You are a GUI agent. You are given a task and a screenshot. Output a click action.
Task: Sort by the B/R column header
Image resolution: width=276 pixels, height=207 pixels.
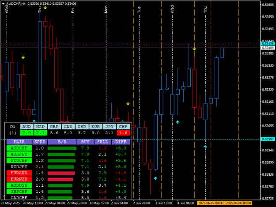click(x=62, y=142)
